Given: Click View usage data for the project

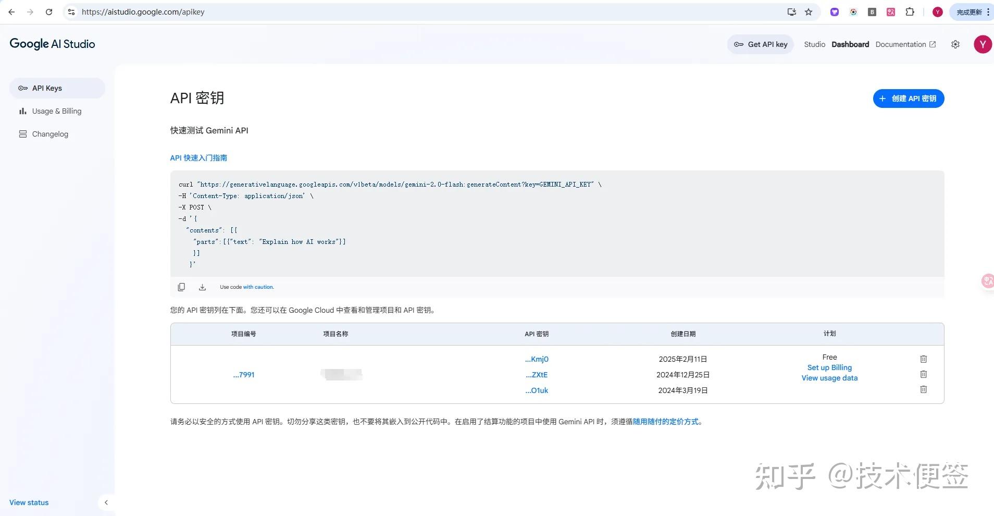Looking at the screenshot, I should [828, 378].
